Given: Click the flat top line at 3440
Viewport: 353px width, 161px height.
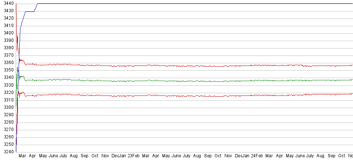Looking at the screenshot, I should 186,3.
